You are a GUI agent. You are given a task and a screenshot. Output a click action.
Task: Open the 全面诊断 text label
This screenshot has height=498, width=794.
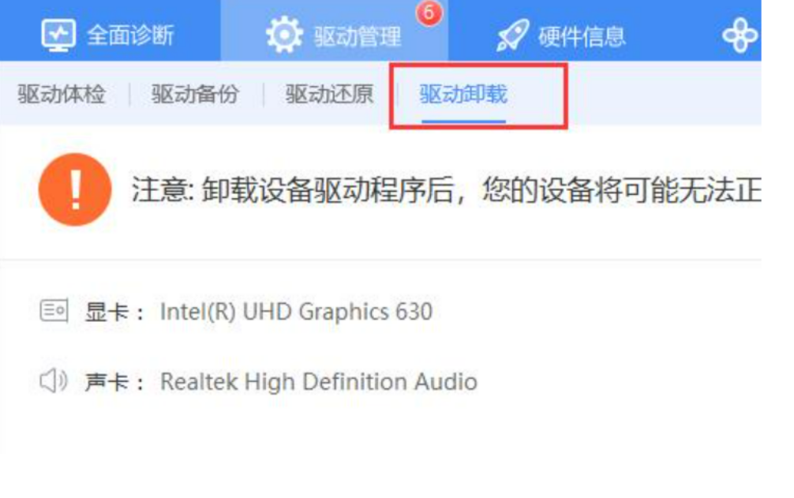click(130, 36)
